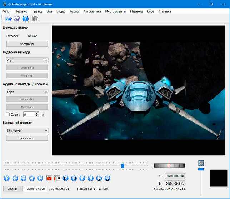The width and height of the screenshot is (230, 199).
Task: Click the grey jog shuttle wheel
Action: (169, 165)
